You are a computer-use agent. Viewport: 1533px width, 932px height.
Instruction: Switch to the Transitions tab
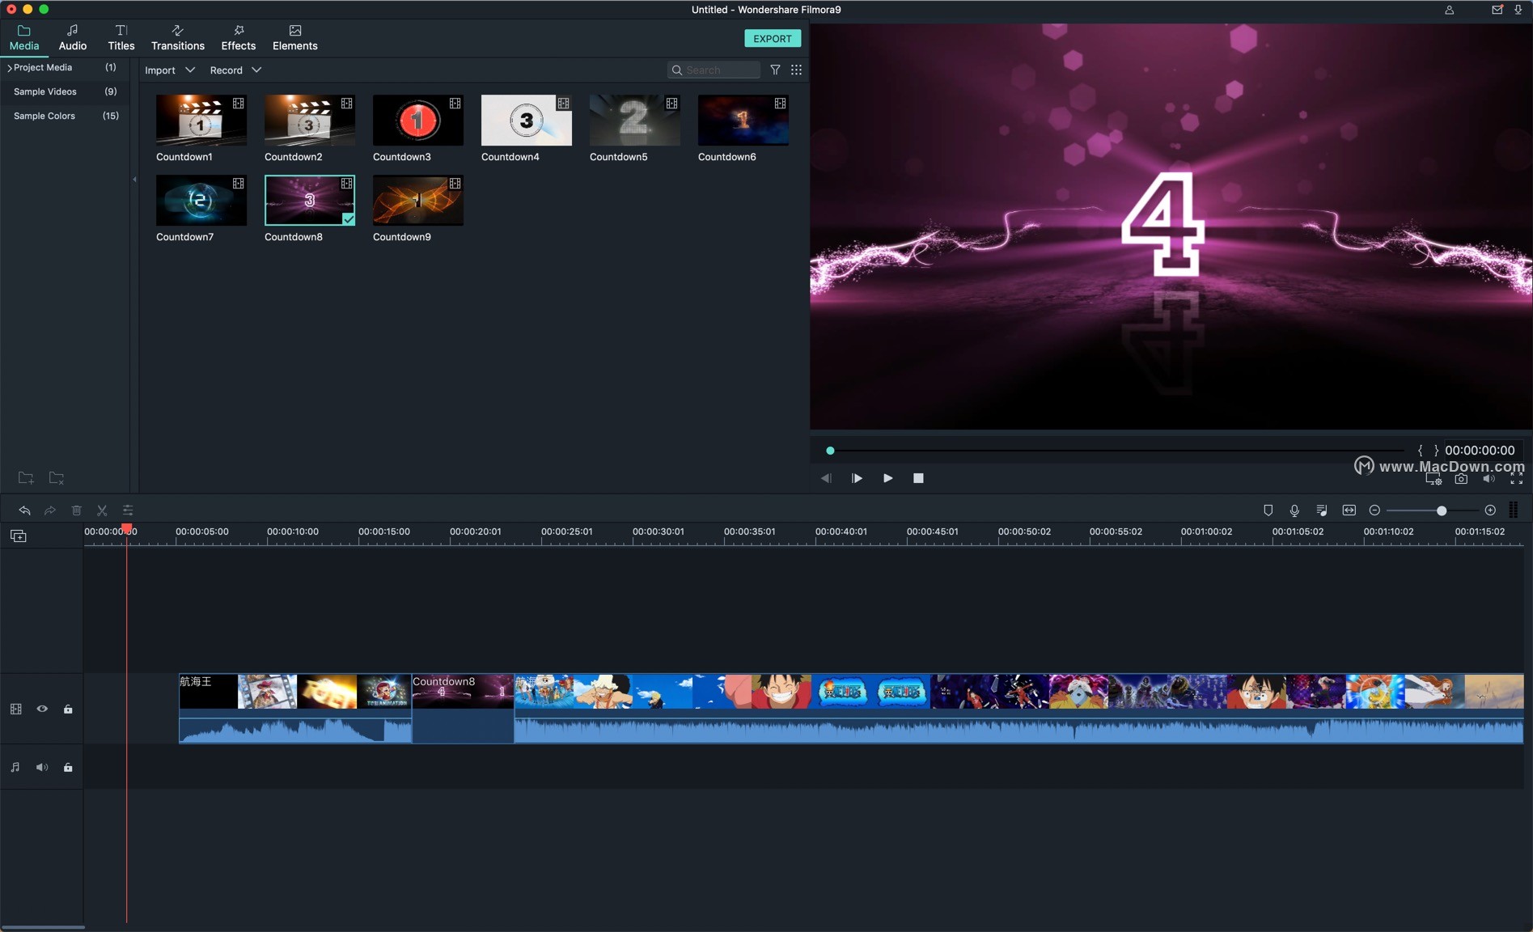tap(178, 38)
